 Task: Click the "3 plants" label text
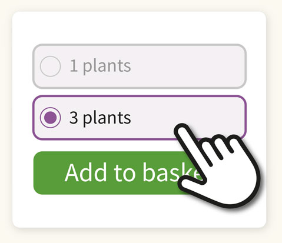pyautogui.click(x=100, y=118)
